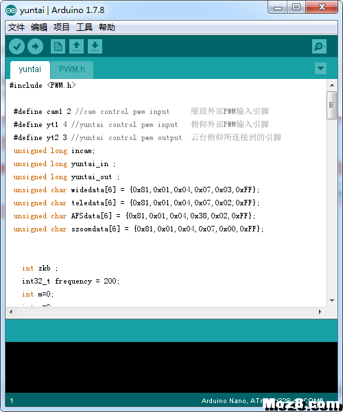Save sketch with the down-arrow icon
The height and width of the screenshot is (412, 343).
[x=95, y=47]
